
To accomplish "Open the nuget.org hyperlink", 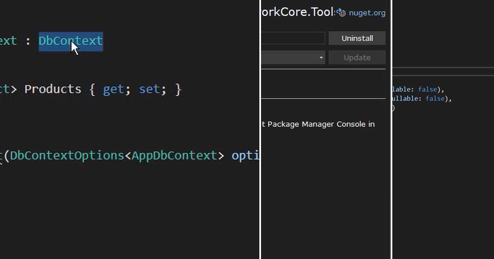I will tap(366, 13).
